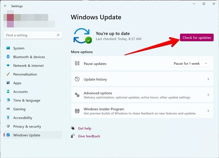Open Accessibility settings

coord(33,118)
